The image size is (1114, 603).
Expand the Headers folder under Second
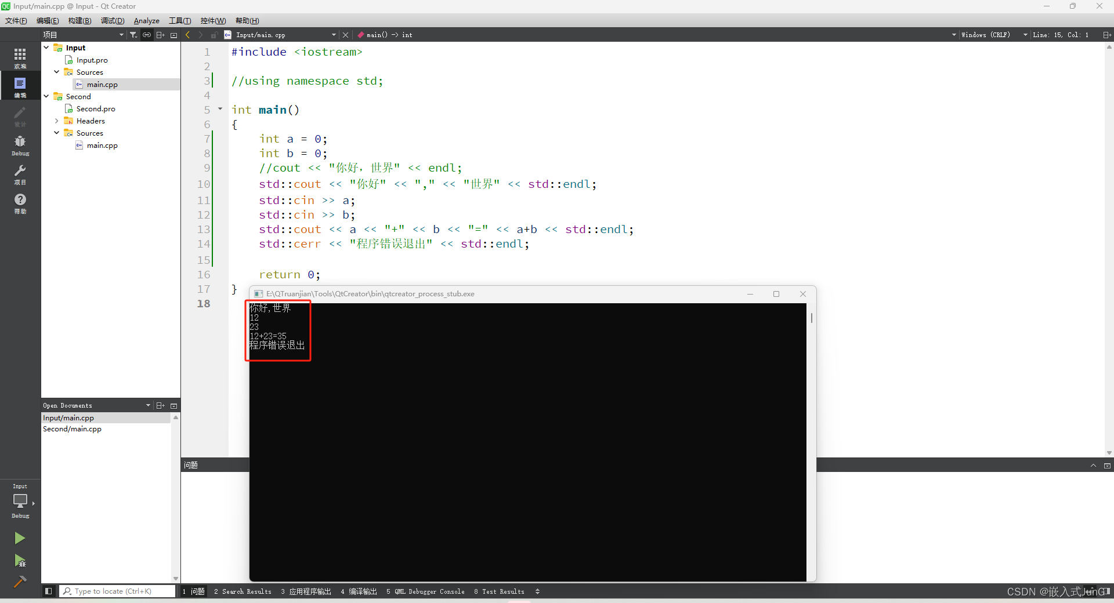pyautogui.click(x=57, y=121)
